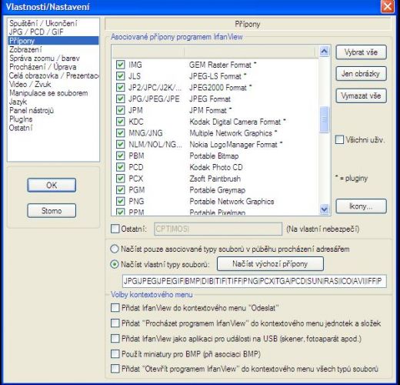Uncheck the PCX extension checkbox
The width and height of the screenshot is (400, 385).
121,179
